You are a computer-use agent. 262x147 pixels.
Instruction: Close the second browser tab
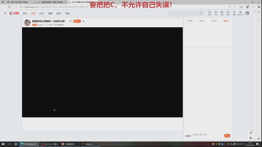point(65,2)
